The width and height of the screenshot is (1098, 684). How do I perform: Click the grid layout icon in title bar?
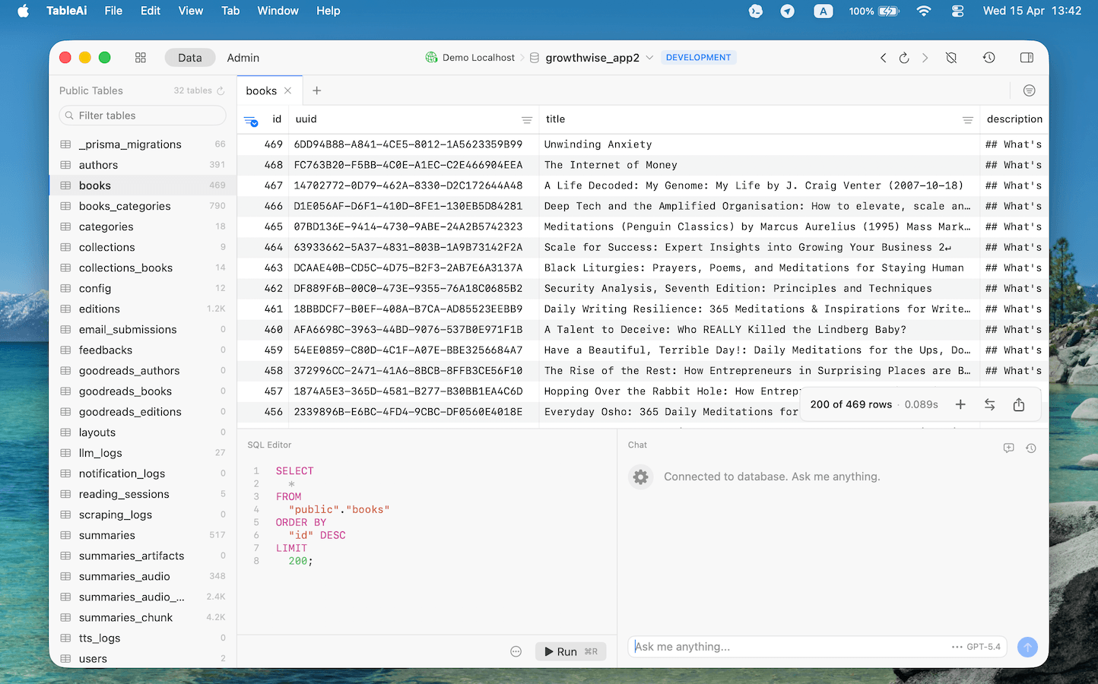(x=141, y=58)
